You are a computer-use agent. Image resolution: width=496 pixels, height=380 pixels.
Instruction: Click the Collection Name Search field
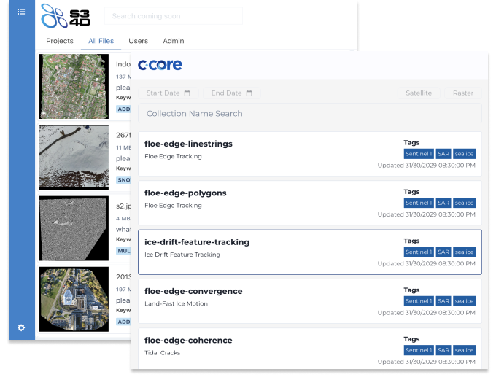(x=309, y=114)
